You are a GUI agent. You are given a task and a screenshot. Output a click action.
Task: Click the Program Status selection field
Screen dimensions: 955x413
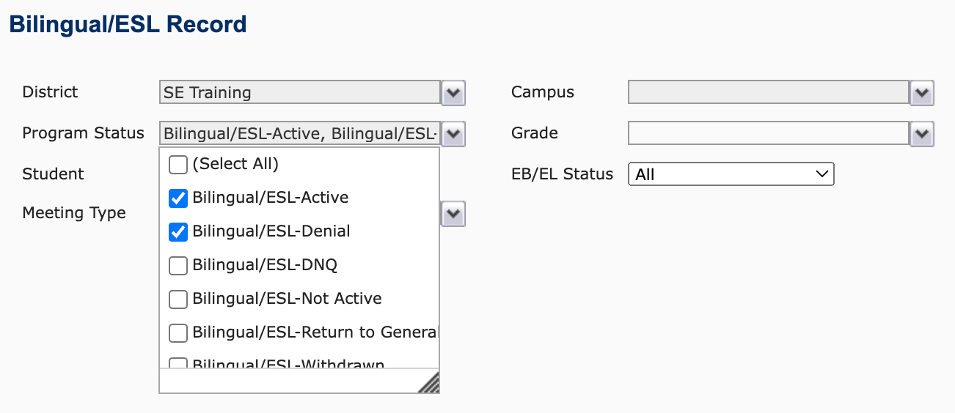[299, 134]
